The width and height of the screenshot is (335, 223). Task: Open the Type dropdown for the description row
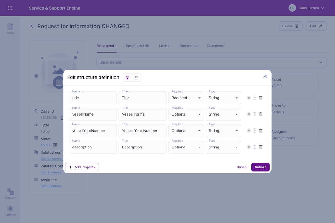223,147
